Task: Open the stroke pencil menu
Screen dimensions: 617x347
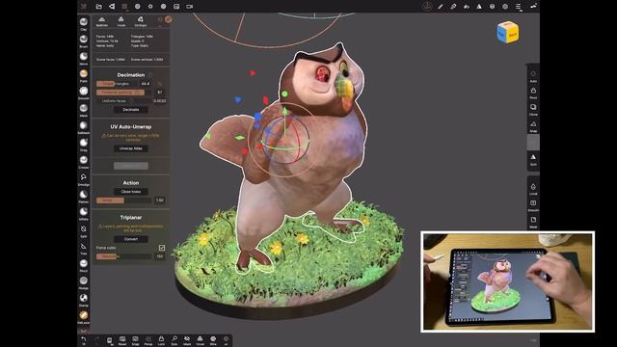Action: (x=441, y=7)
